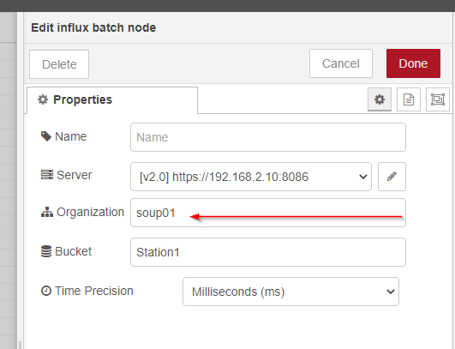Click the server icon beside Server label
455x349 pixels.
pos(47,175)
